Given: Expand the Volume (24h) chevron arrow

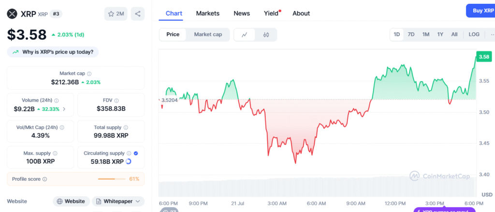Looking at the screenshot, I should pos(64,109).
